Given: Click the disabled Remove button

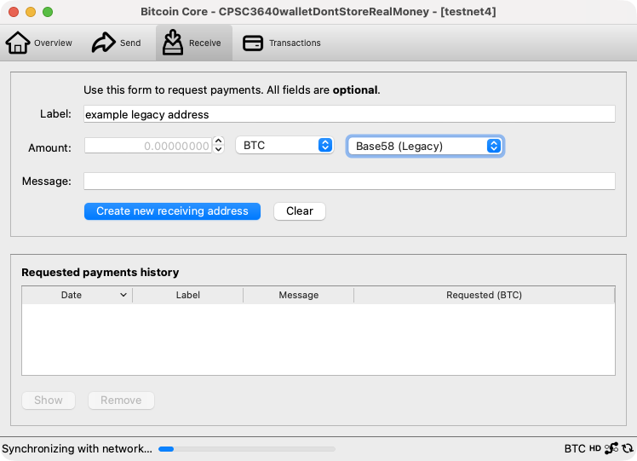Looking at the screenshot, I should (x=121, y=400).
